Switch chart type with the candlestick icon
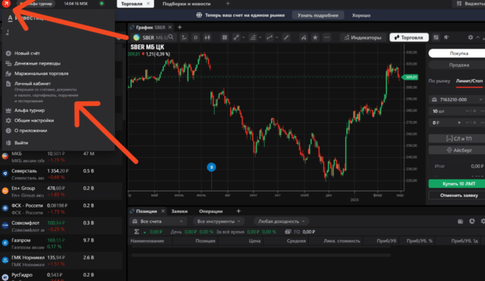This screenshot has width=485, height=281. click(207, 38)
